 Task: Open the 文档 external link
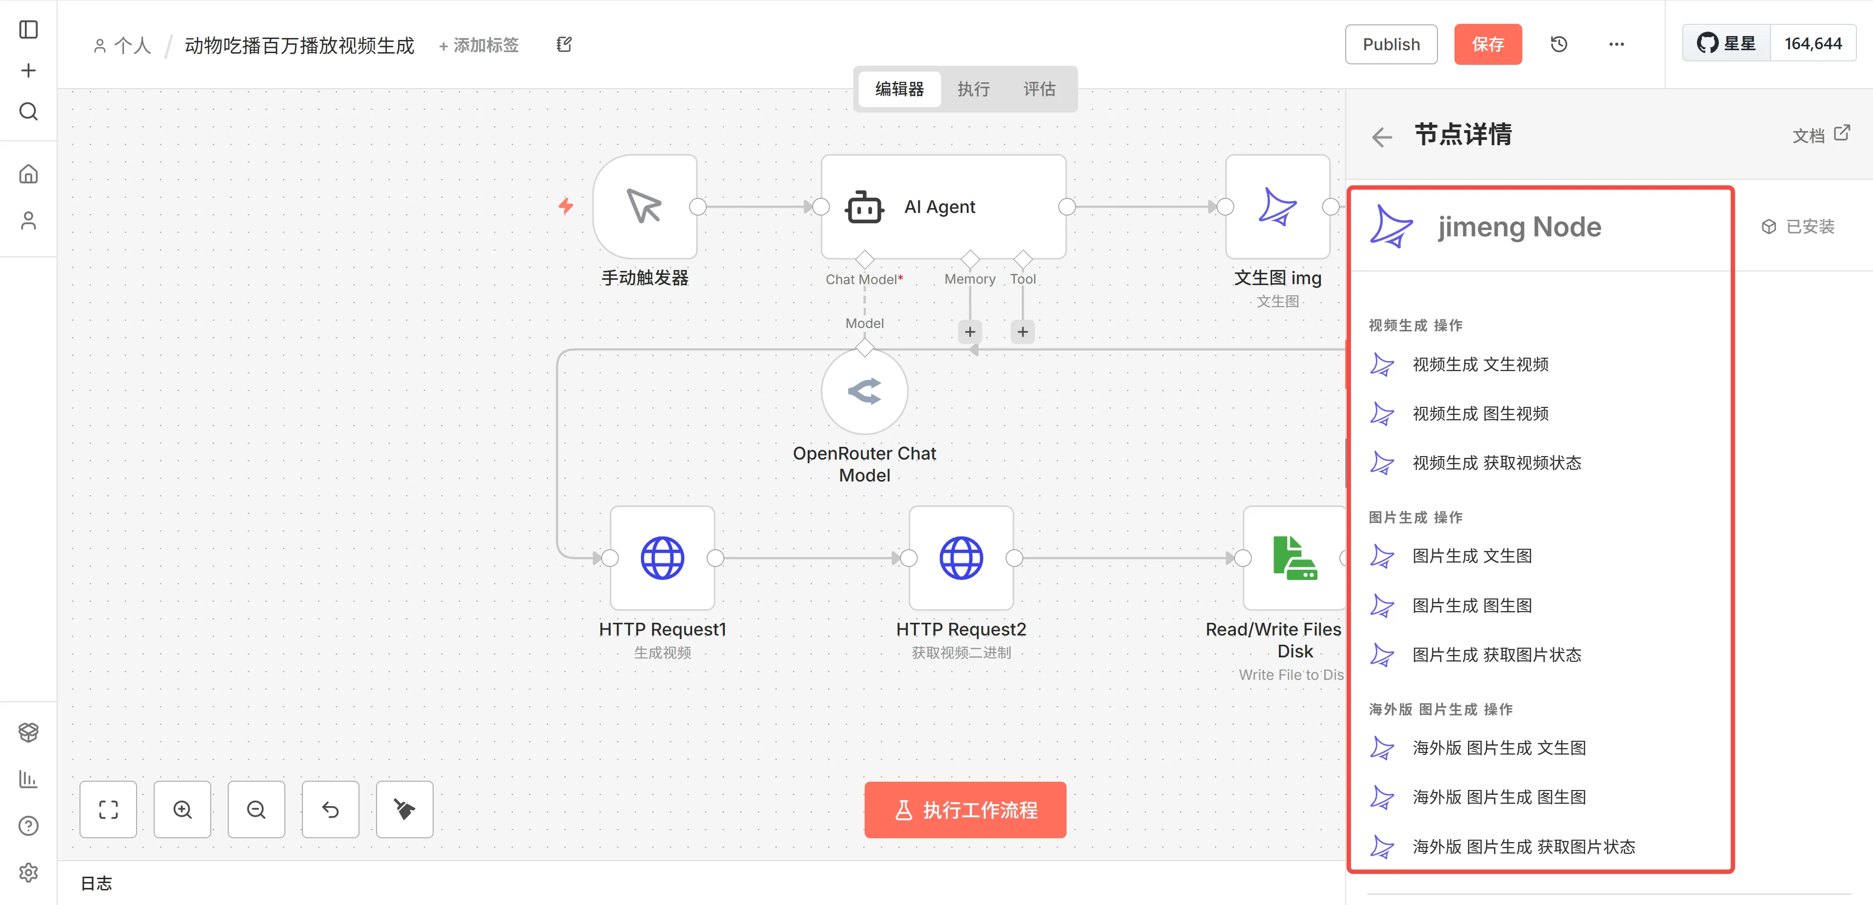tap(1821, 135)
